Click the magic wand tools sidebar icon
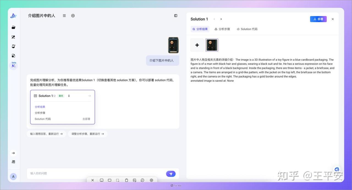The height and width of the screenshot is (190, 352). (13, 37)
